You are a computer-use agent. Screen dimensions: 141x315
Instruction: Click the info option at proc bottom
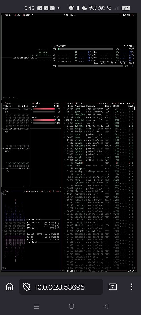click(82, 271)
